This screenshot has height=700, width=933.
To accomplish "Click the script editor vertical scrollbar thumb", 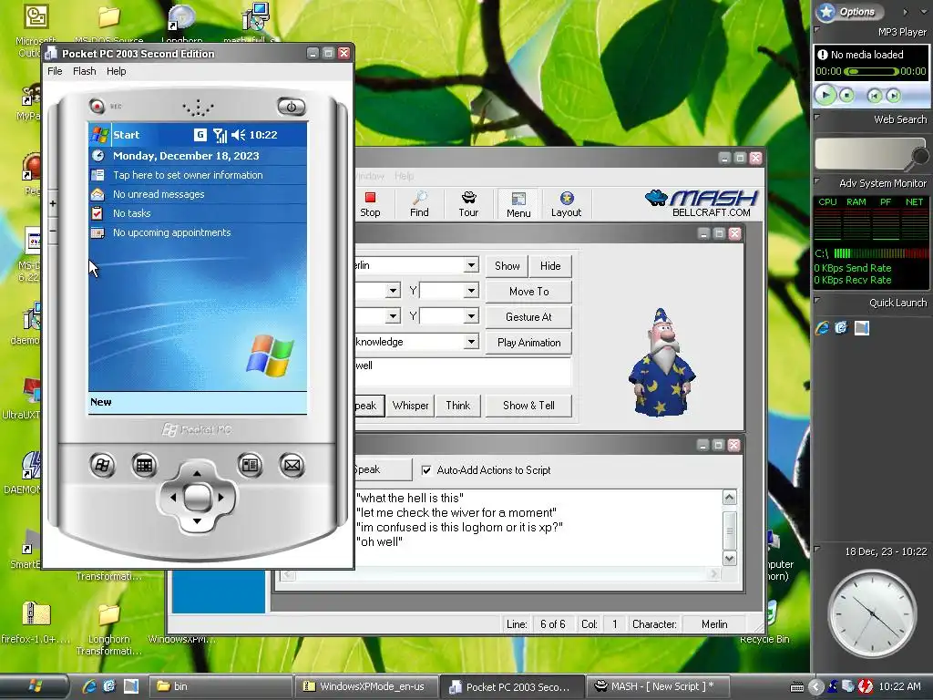I will [730, 530].
